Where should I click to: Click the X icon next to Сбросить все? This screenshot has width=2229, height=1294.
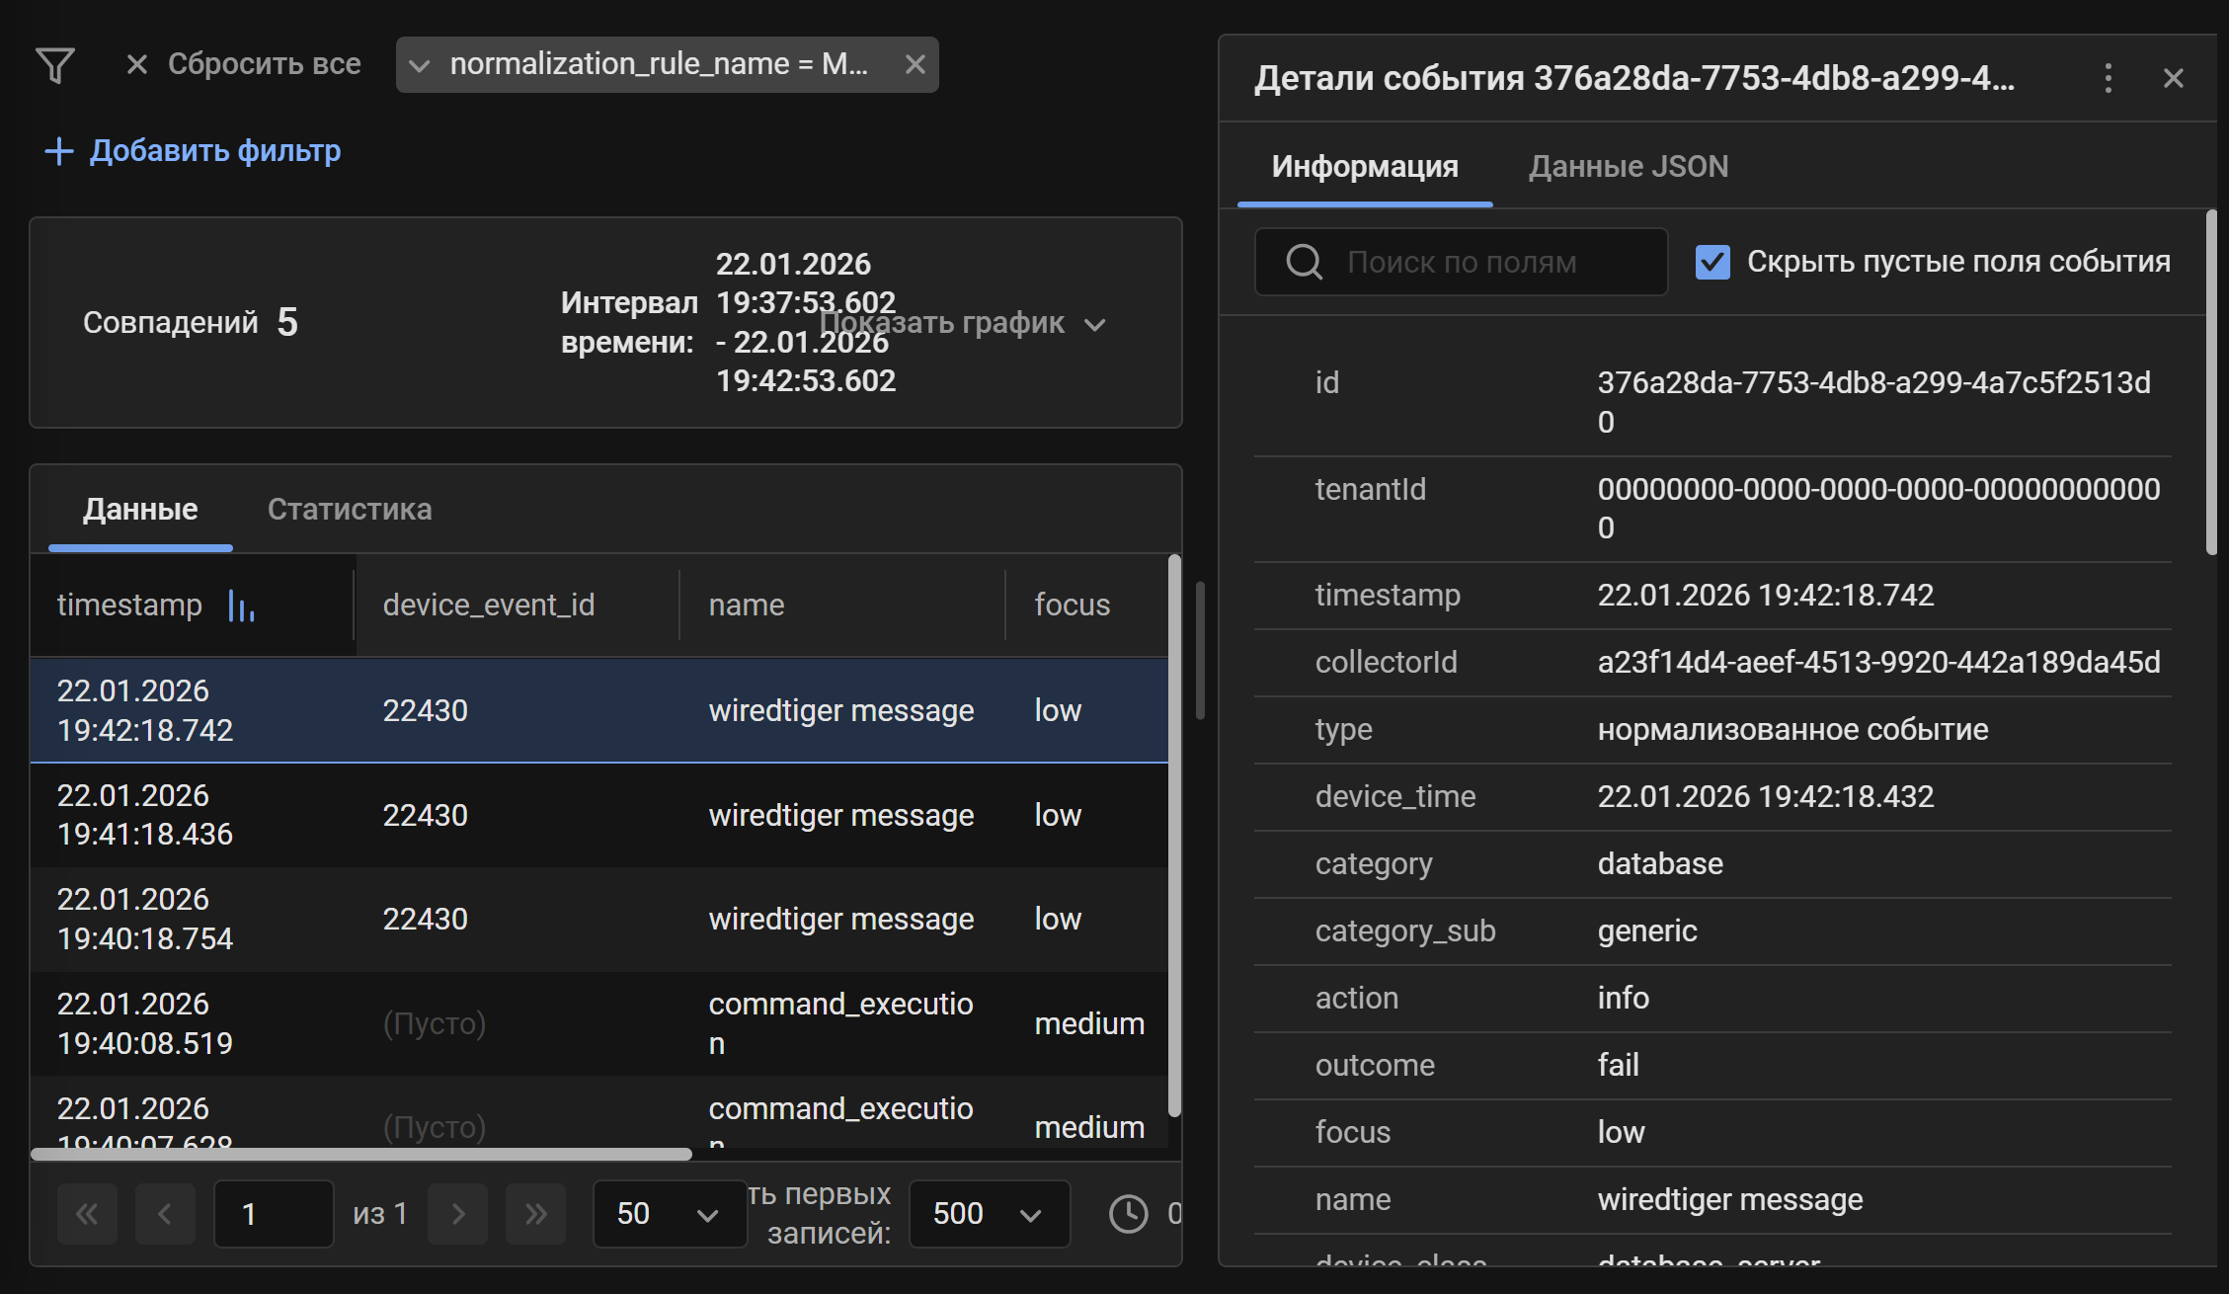(136, 64)
